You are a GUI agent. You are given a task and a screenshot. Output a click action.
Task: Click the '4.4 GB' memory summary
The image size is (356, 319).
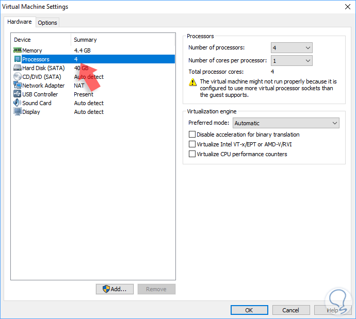tap(82, 51)
